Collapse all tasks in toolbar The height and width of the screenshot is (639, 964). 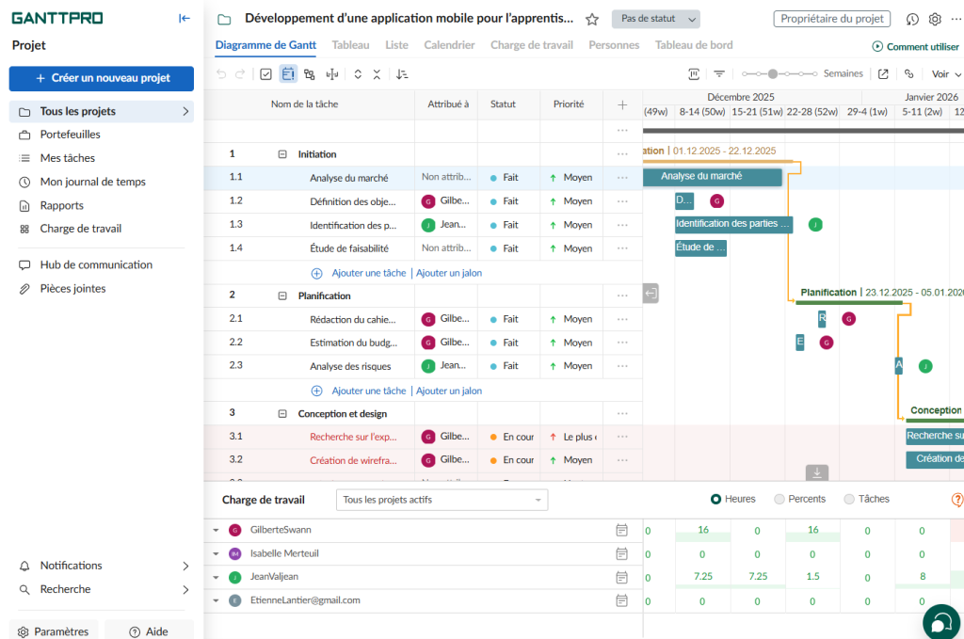[377, 74]
